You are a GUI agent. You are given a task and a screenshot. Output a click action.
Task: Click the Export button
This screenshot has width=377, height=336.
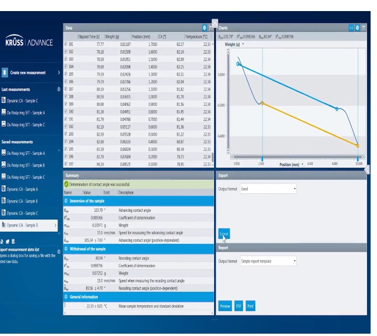[224, 234]
